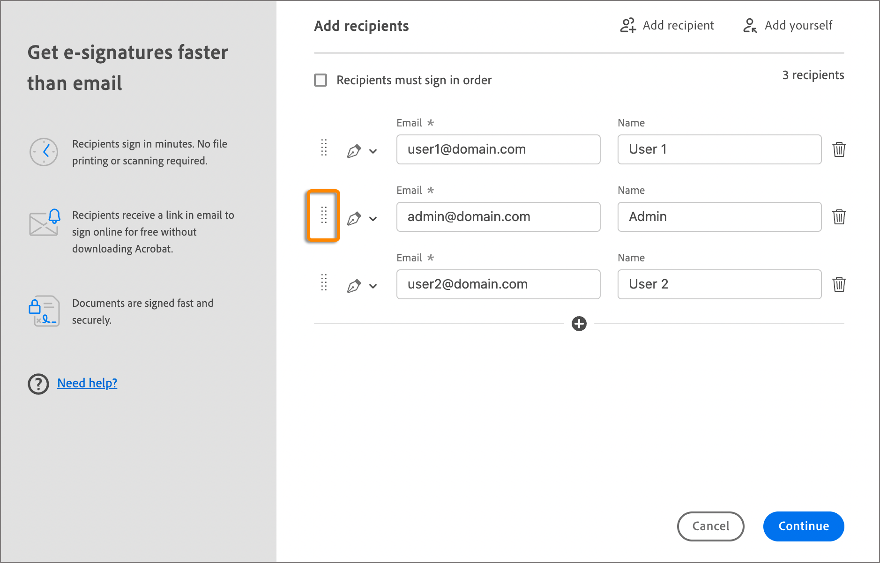
Task: Click drag handle for user1@domain.com row
Action: point(324,148)
